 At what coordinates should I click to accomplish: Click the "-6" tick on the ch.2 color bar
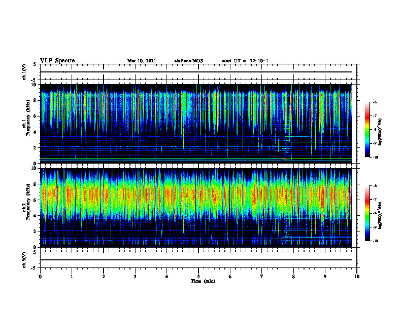pos(375,186)
